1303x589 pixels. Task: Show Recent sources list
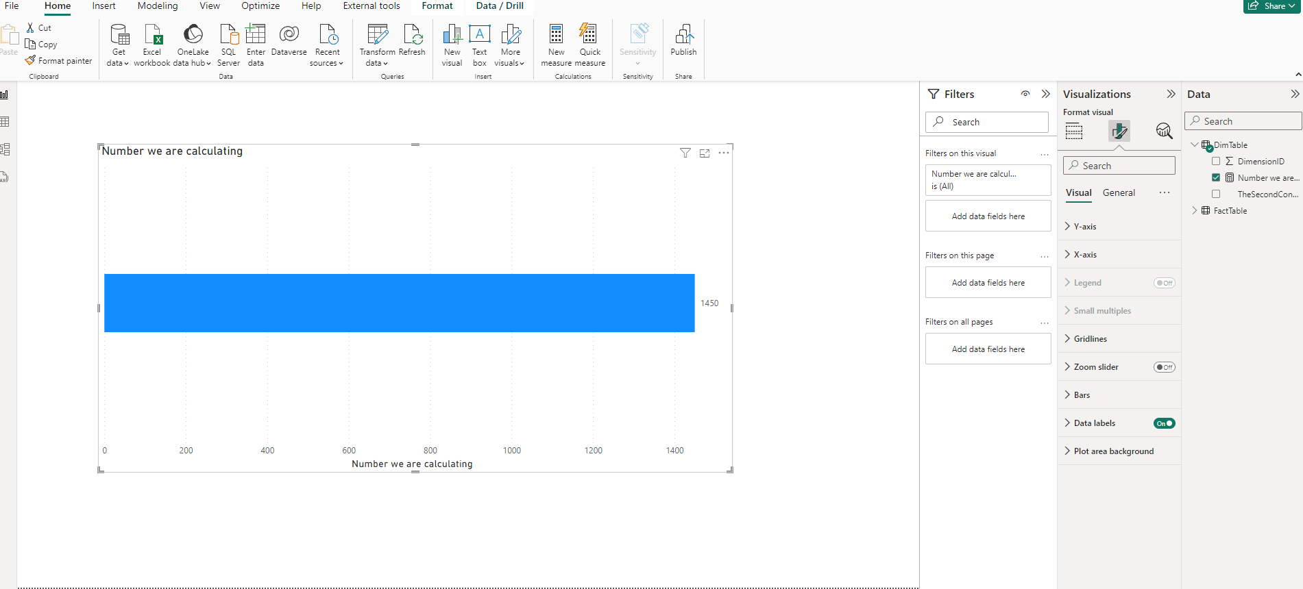[327, 45]
